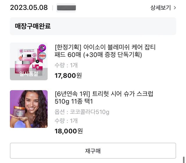Click the 옵션 : 코코콜라다510g option text
This screenshot has height=163, width=186.
(x=82, y=112)
